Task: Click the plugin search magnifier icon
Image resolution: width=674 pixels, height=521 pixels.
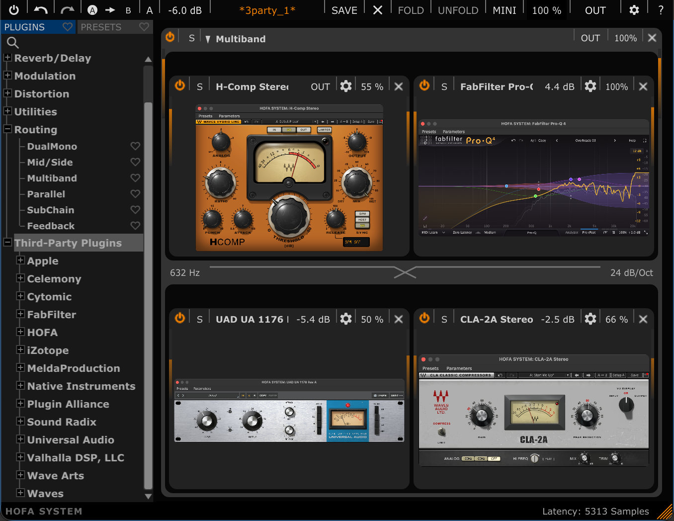Action: (13, 43)
